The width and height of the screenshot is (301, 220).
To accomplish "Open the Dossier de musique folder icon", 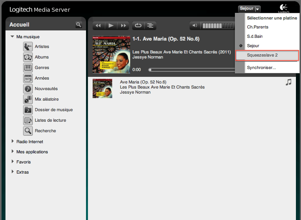I will point(28,110).
